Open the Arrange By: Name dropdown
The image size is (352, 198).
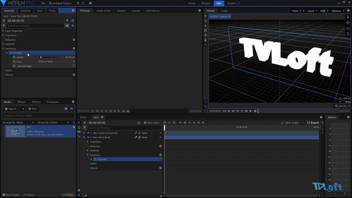pos(18,122)
